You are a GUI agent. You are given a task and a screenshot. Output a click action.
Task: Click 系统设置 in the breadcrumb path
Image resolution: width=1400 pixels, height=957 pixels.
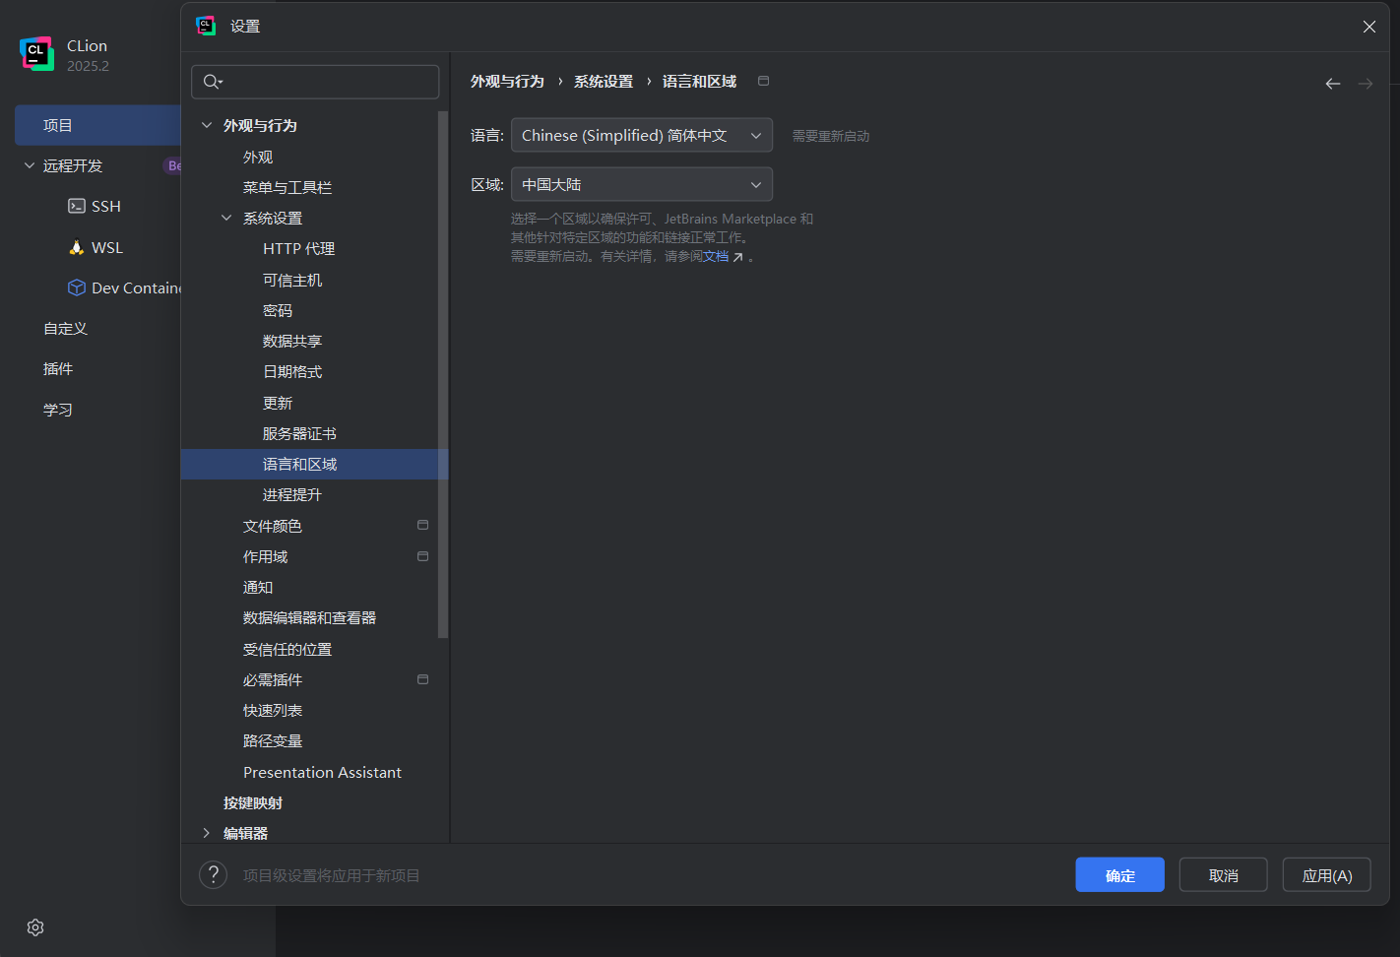point(604,81)
